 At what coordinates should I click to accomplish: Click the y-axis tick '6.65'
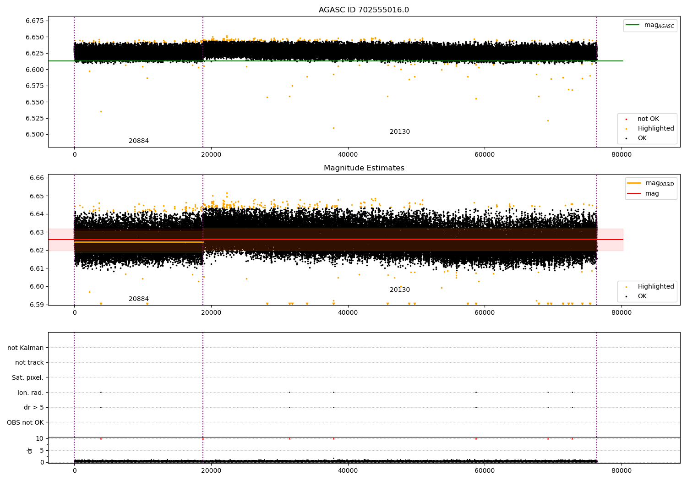(x=37, y=196)
